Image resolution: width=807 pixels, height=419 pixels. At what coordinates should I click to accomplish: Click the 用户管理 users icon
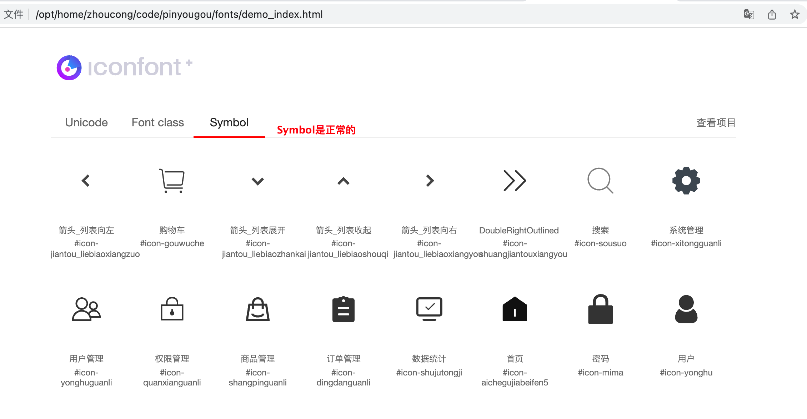coord(86,309)
